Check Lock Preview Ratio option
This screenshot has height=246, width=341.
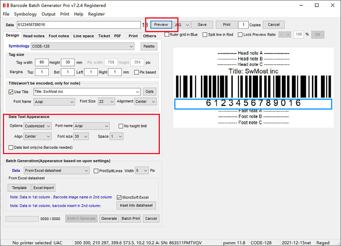[240, 35]
